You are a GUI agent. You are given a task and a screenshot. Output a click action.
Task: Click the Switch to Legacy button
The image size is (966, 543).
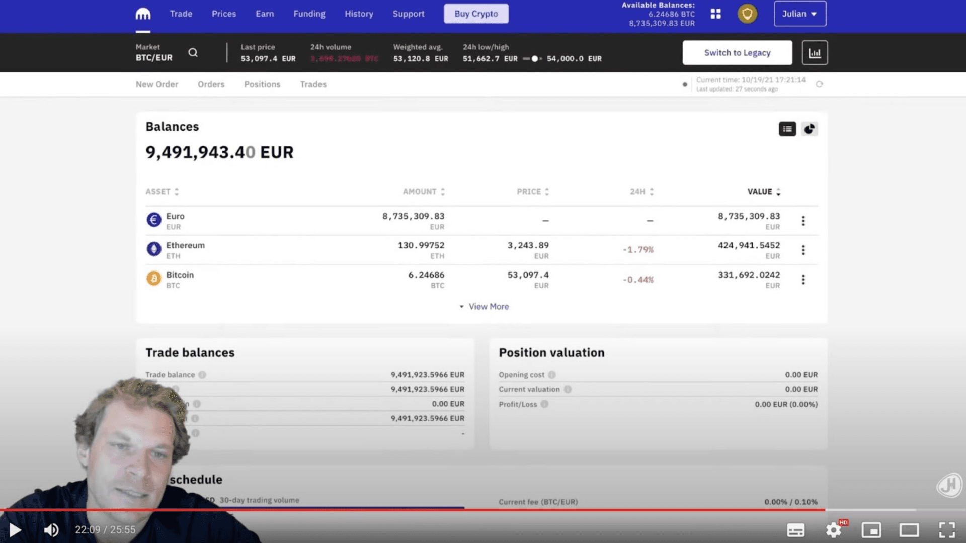pyautogui.click(x=737, y=53)
